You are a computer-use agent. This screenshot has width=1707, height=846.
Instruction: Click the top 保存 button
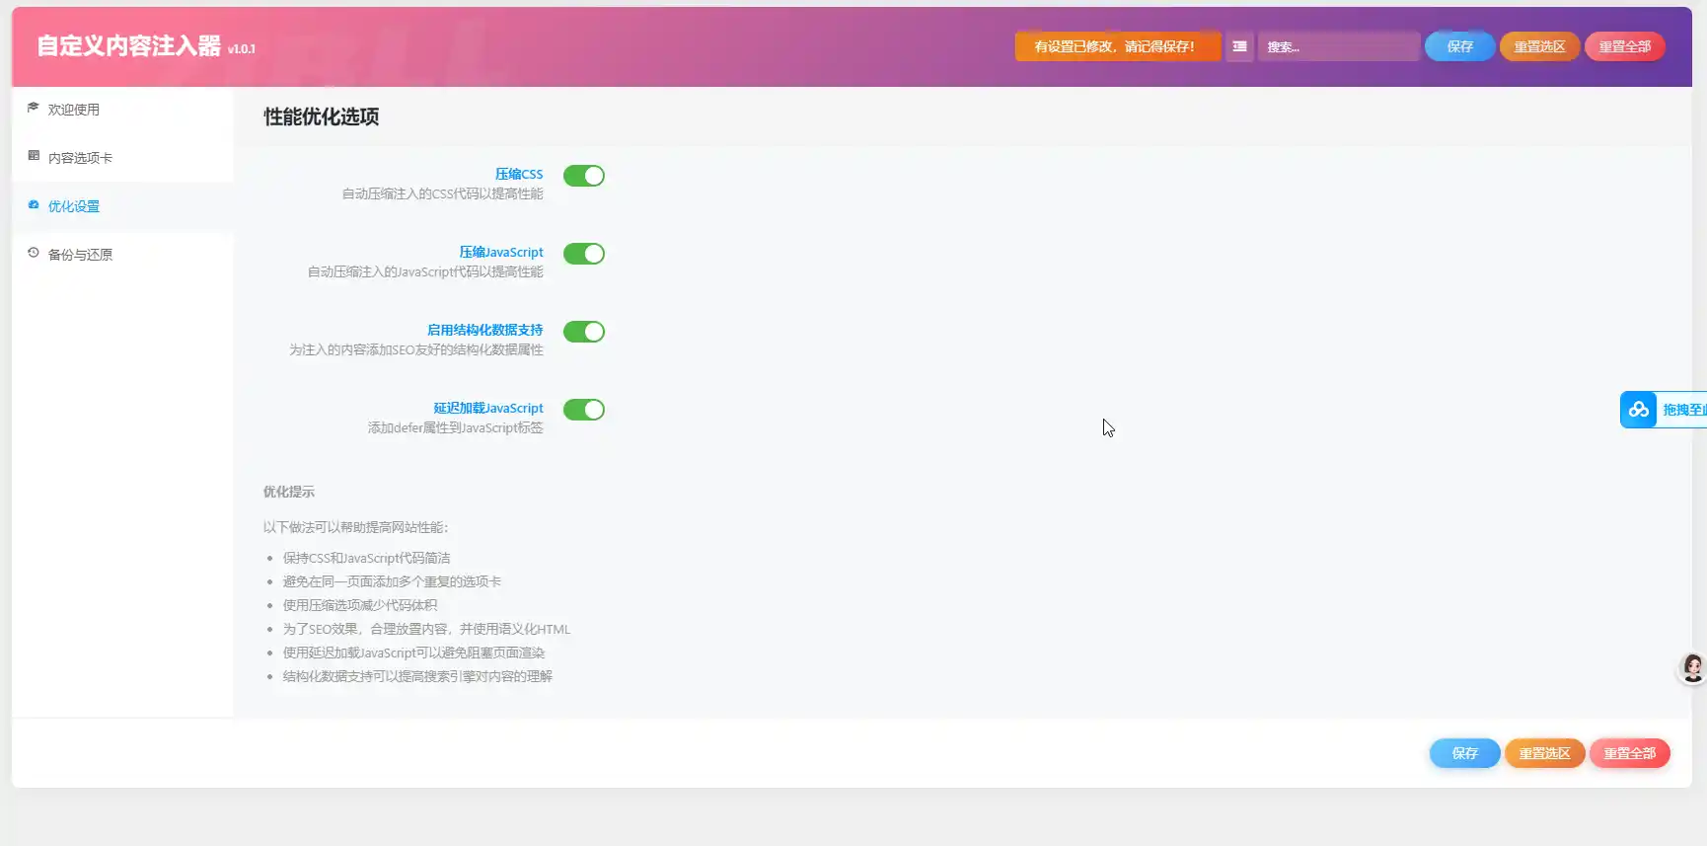point(1459,46)
